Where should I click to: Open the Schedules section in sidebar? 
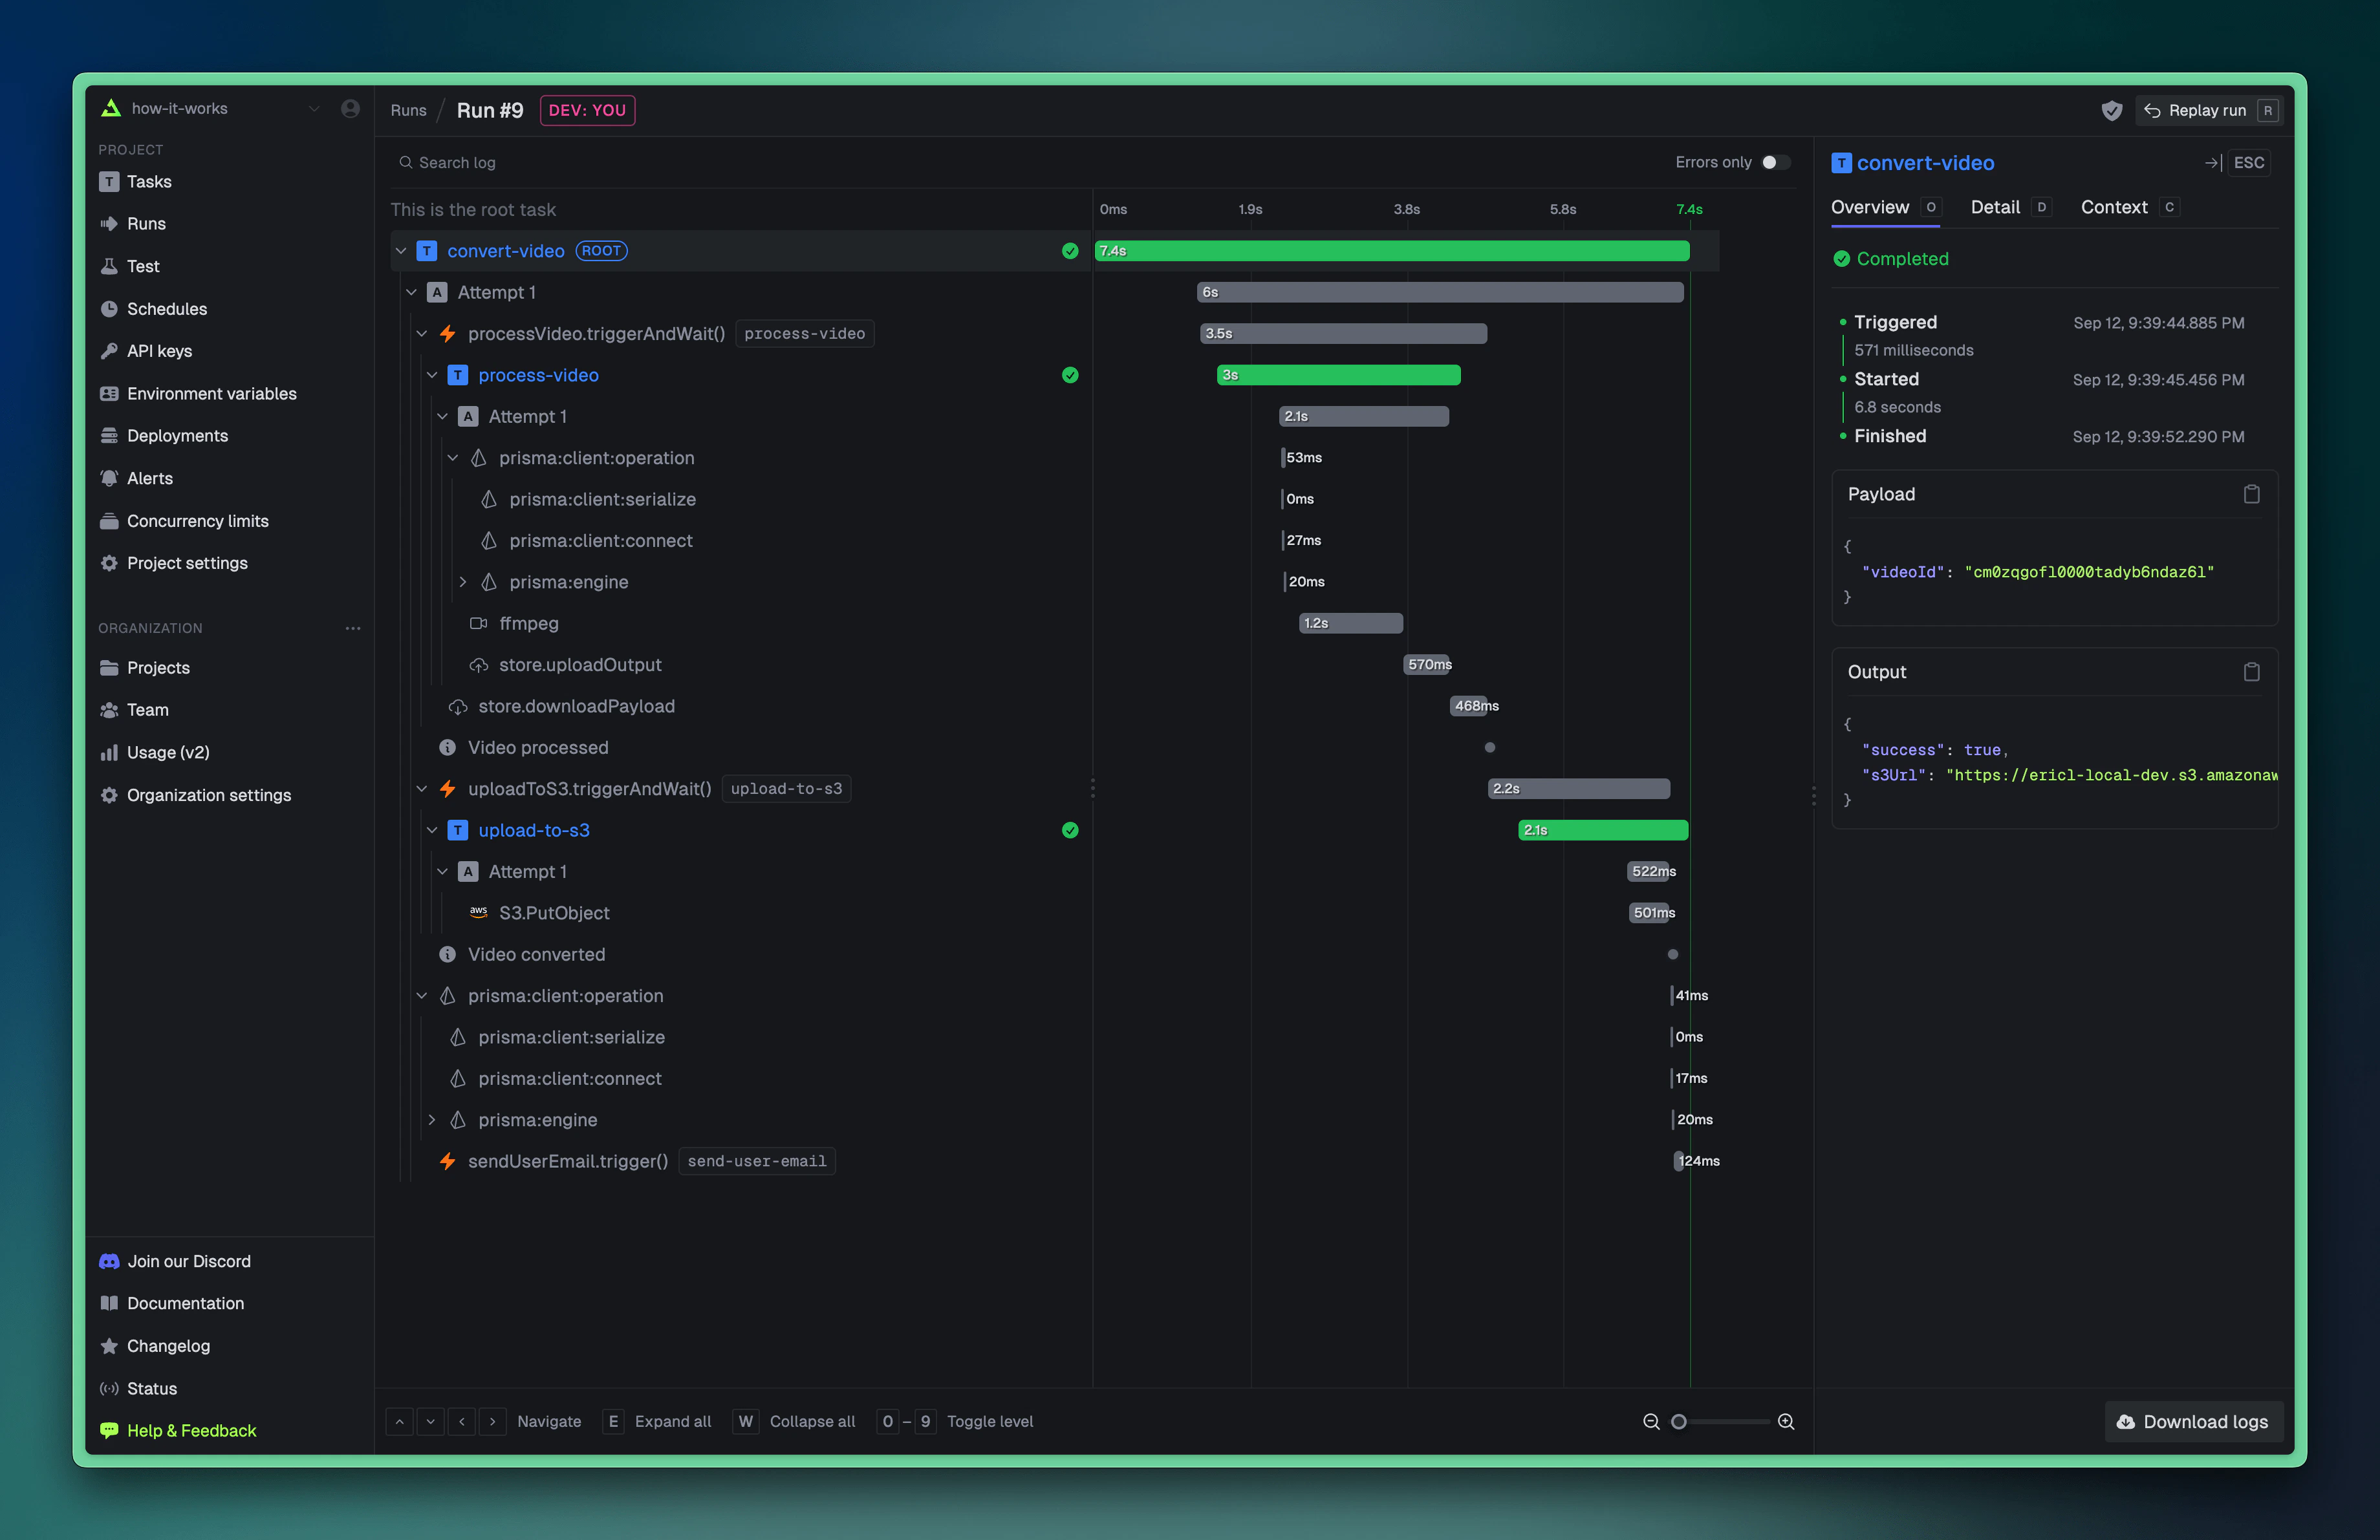pos(166,309)
